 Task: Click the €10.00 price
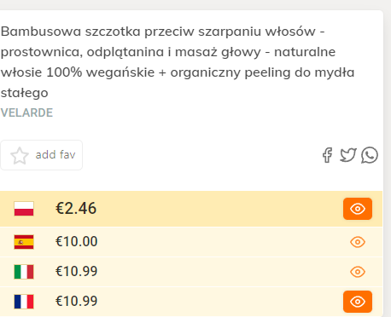click(x=77, y=242)
